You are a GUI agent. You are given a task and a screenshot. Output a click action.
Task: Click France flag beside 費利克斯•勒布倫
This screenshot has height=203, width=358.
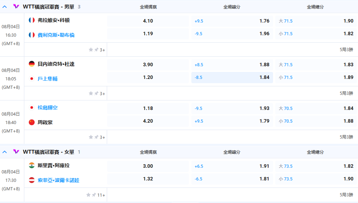pyautogui.click(x=32, y=35)
